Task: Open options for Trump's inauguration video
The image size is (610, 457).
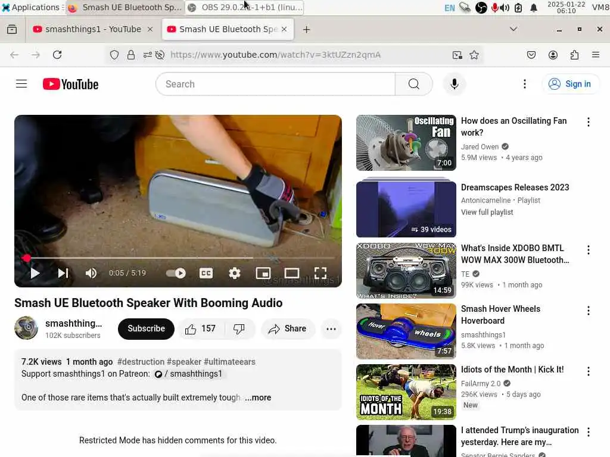Action: click(588, 432)
